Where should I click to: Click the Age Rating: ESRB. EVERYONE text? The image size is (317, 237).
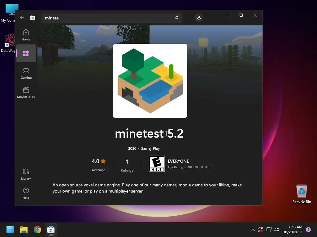point(188,167)
